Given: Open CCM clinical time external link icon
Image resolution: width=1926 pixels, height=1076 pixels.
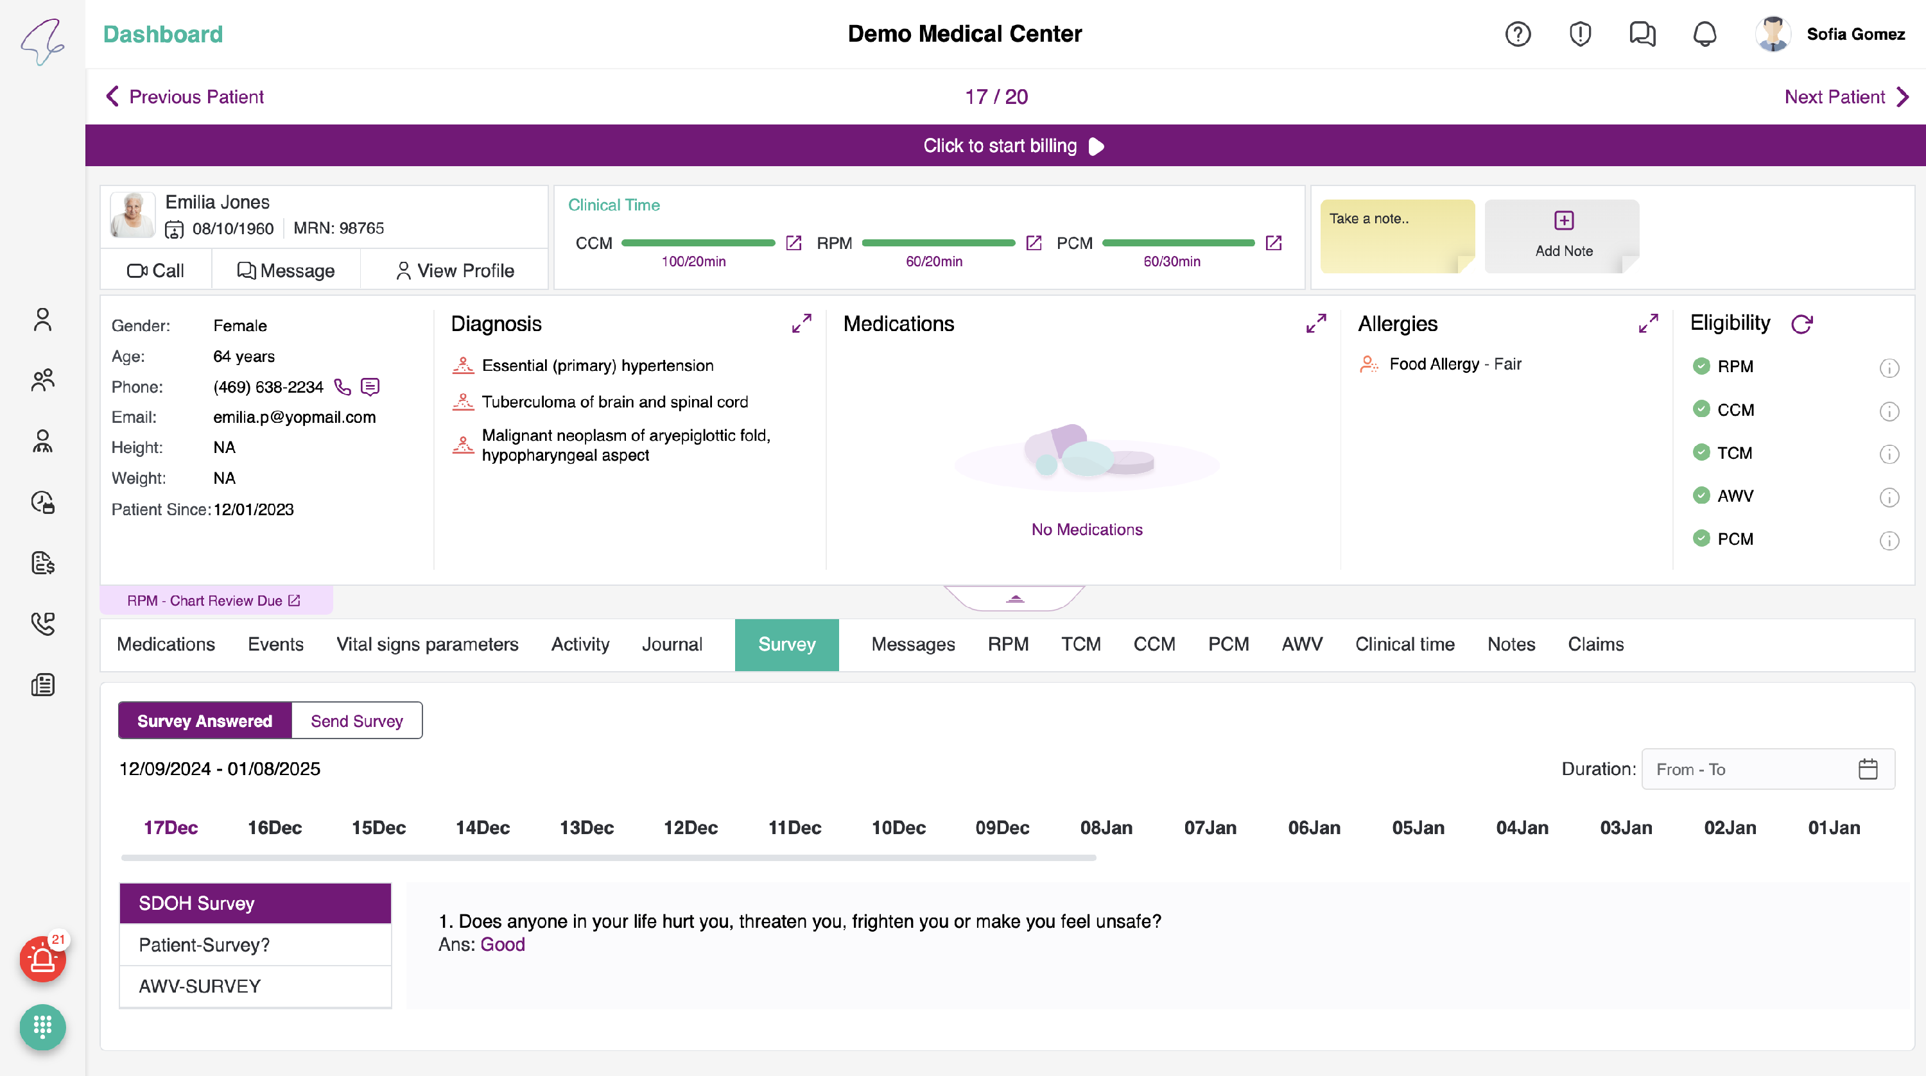Looking at the screenshot, I should (x=794, y=243).
